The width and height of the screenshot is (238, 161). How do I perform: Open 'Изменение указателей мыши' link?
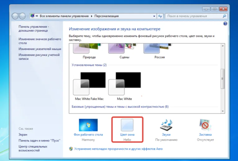click(40, 49)
